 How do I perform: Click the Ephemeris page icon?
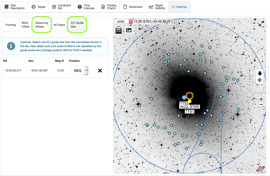[125, 7]
